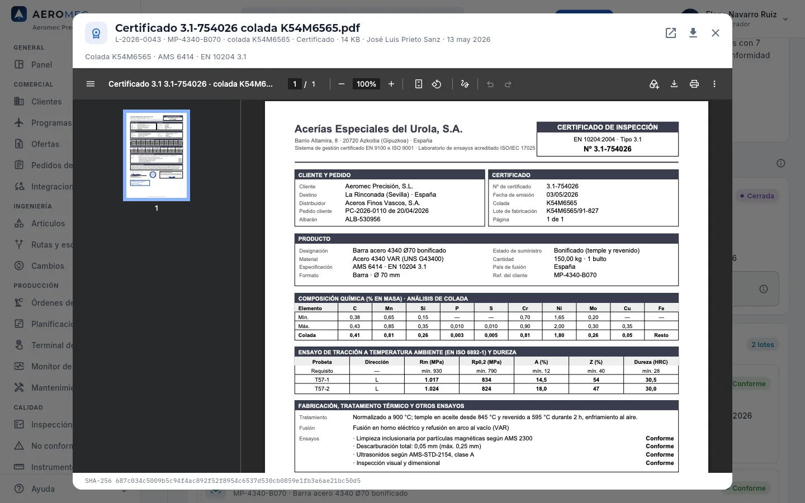This screenshot has width=805, height=503.
Task: Toggle the PDF sidebar hamburger icon
Action: (x=91, y=84)
